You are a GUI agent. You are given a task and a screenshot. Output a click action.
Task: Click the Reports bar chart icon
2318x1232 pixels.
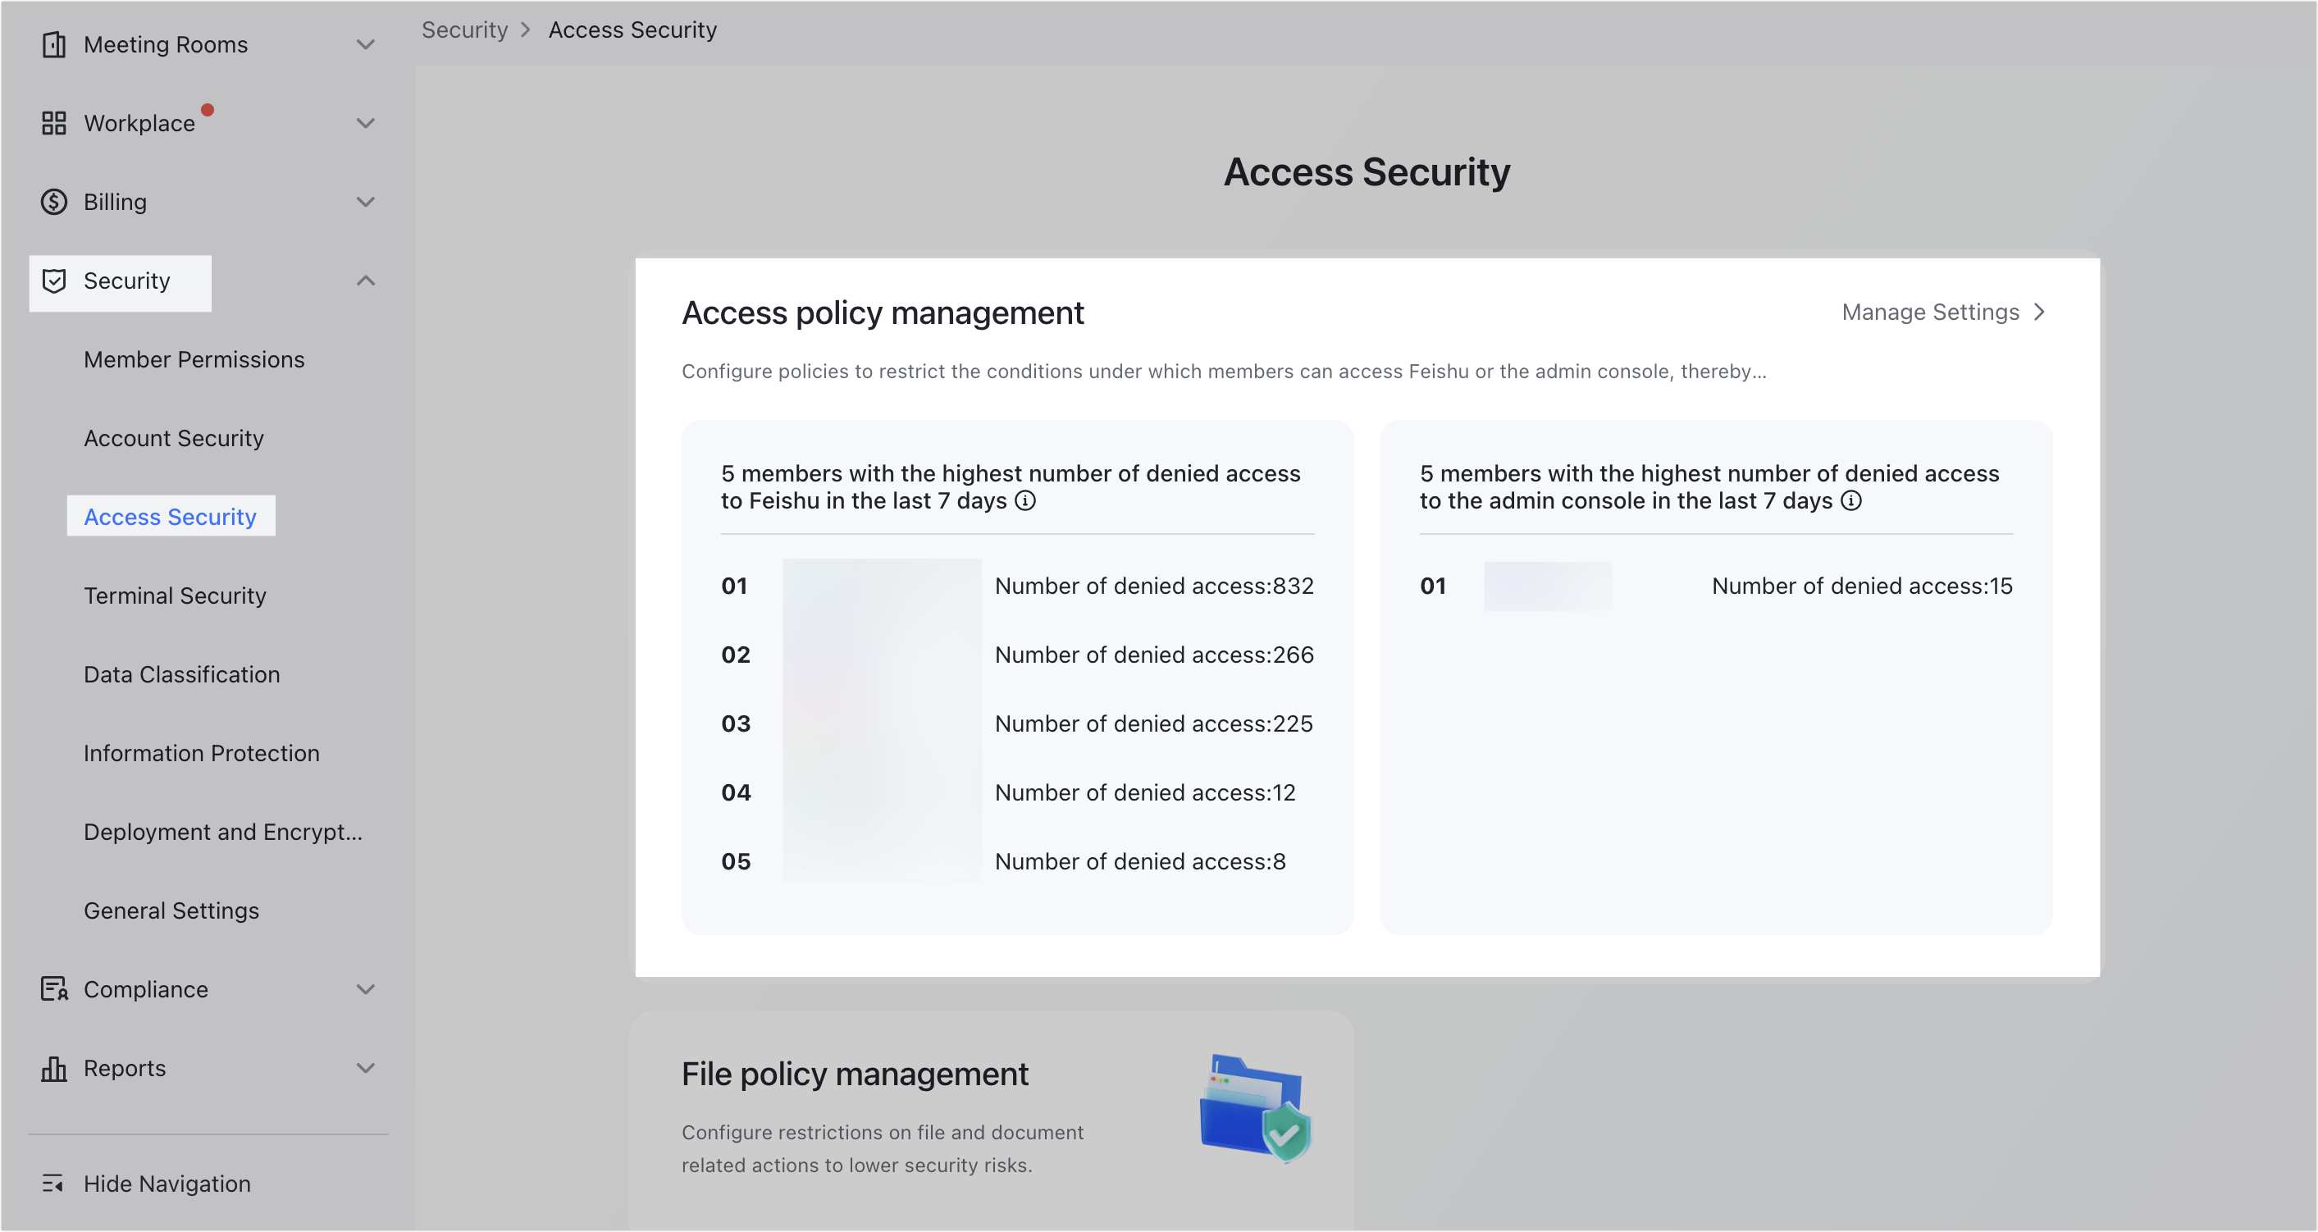click(54, 1068)
